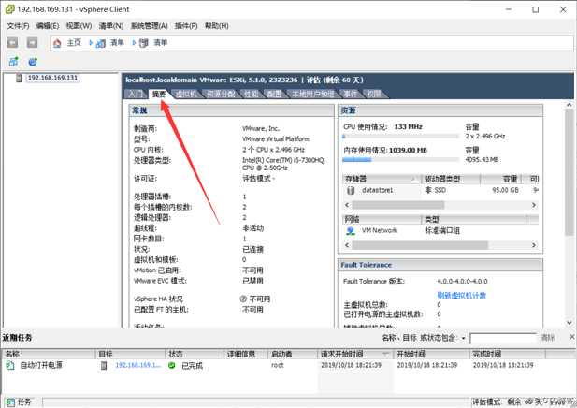Open the 视图(W) menu
This screenshot has width=577, height=408.
pos(79,26)
